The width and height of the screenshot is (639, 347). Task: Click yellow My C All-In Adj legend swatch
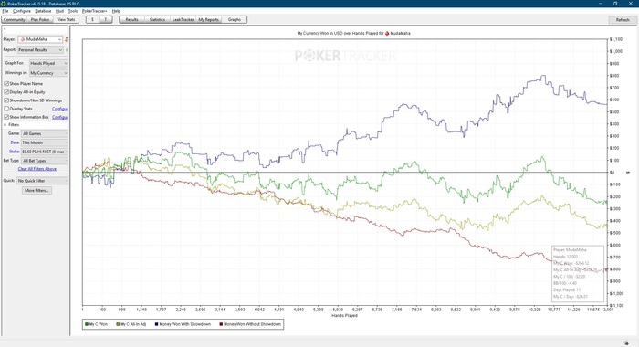[x=118, y=324]
